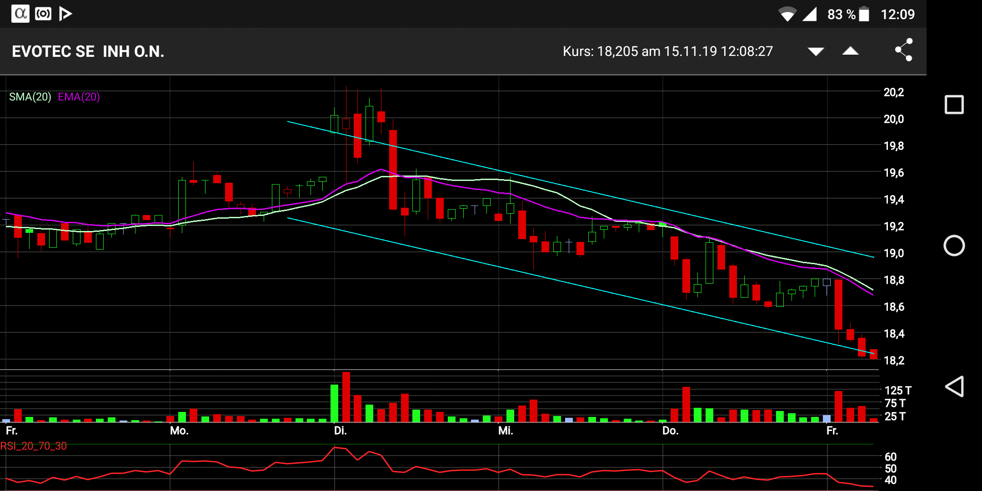Tap the 20,0 price axis label
982x491 pixels.
893,119
